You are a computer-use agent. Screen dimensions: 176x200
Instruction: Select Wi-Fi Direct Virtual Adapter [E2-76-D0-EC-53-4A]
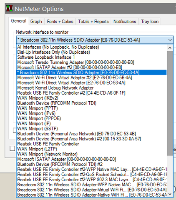pyautogui.click(x=92, y=83)
